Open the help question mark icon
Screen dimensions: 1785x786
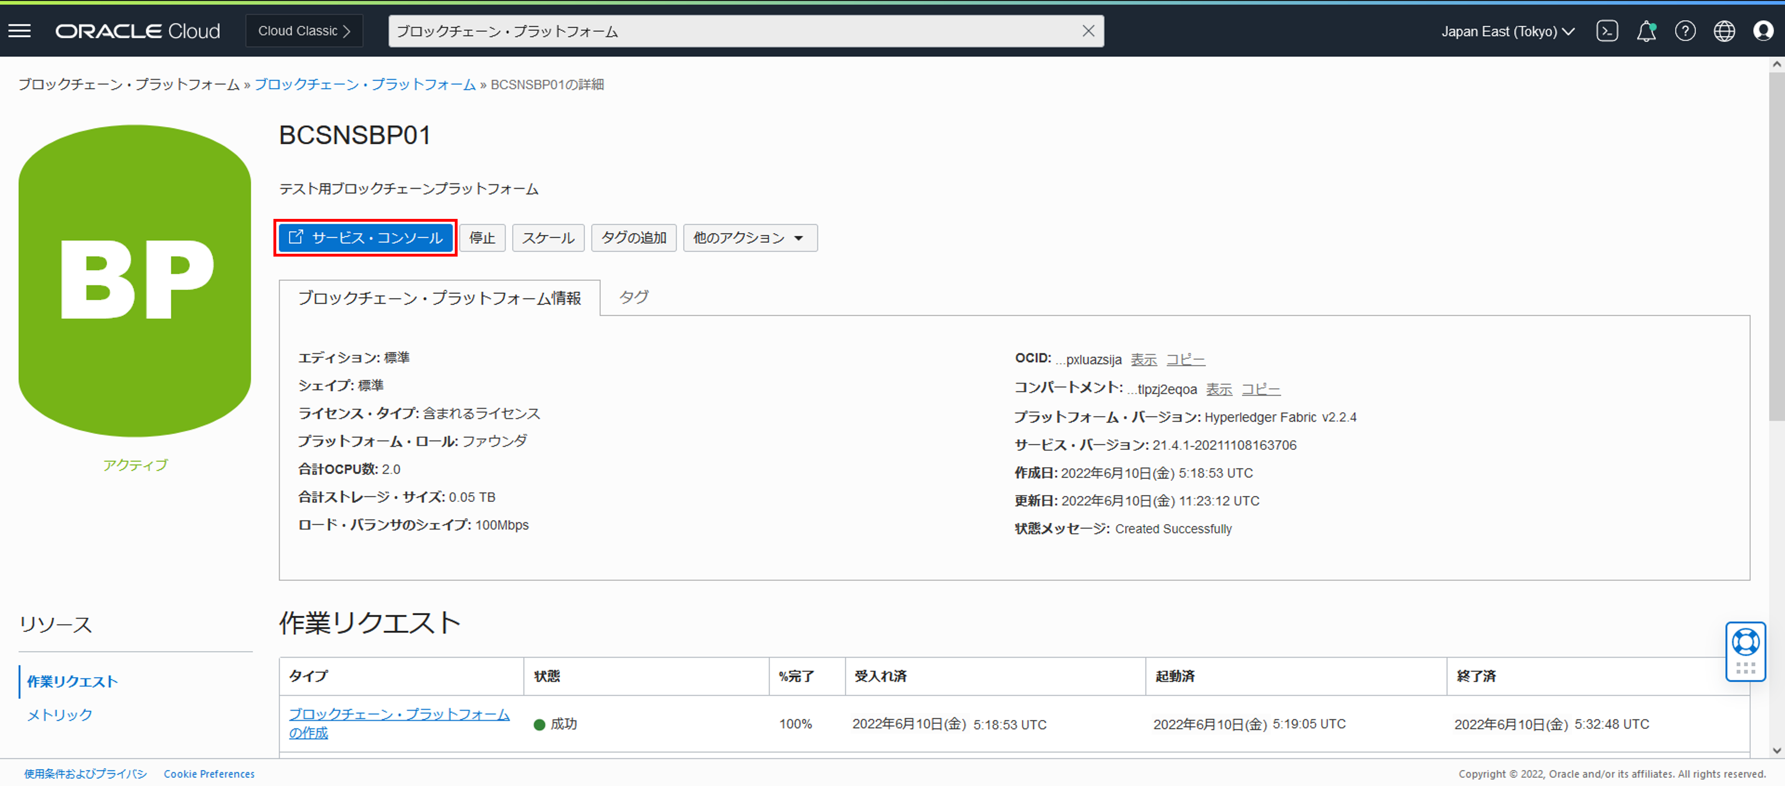pos(1686,30)
